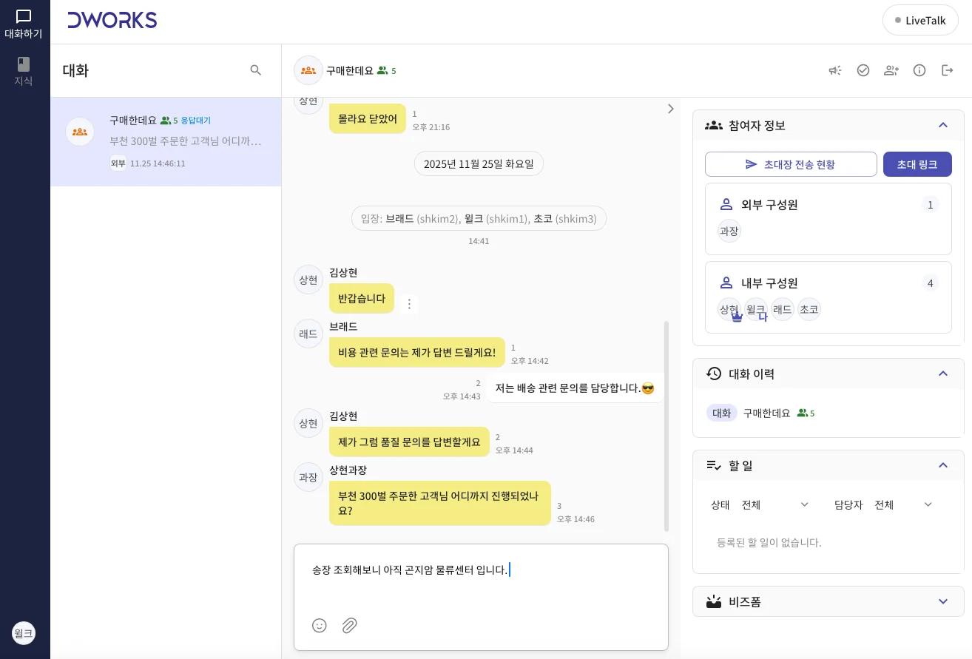
Task: Attach a file with the paperclip icon
Action: [349, 626]
